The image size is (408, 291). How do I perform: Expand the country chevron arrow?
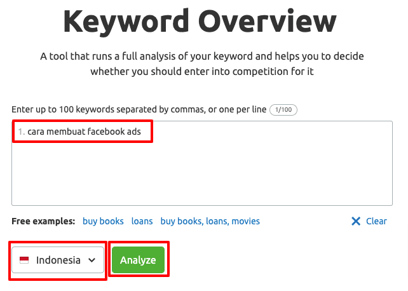click(x=92, y=260)
